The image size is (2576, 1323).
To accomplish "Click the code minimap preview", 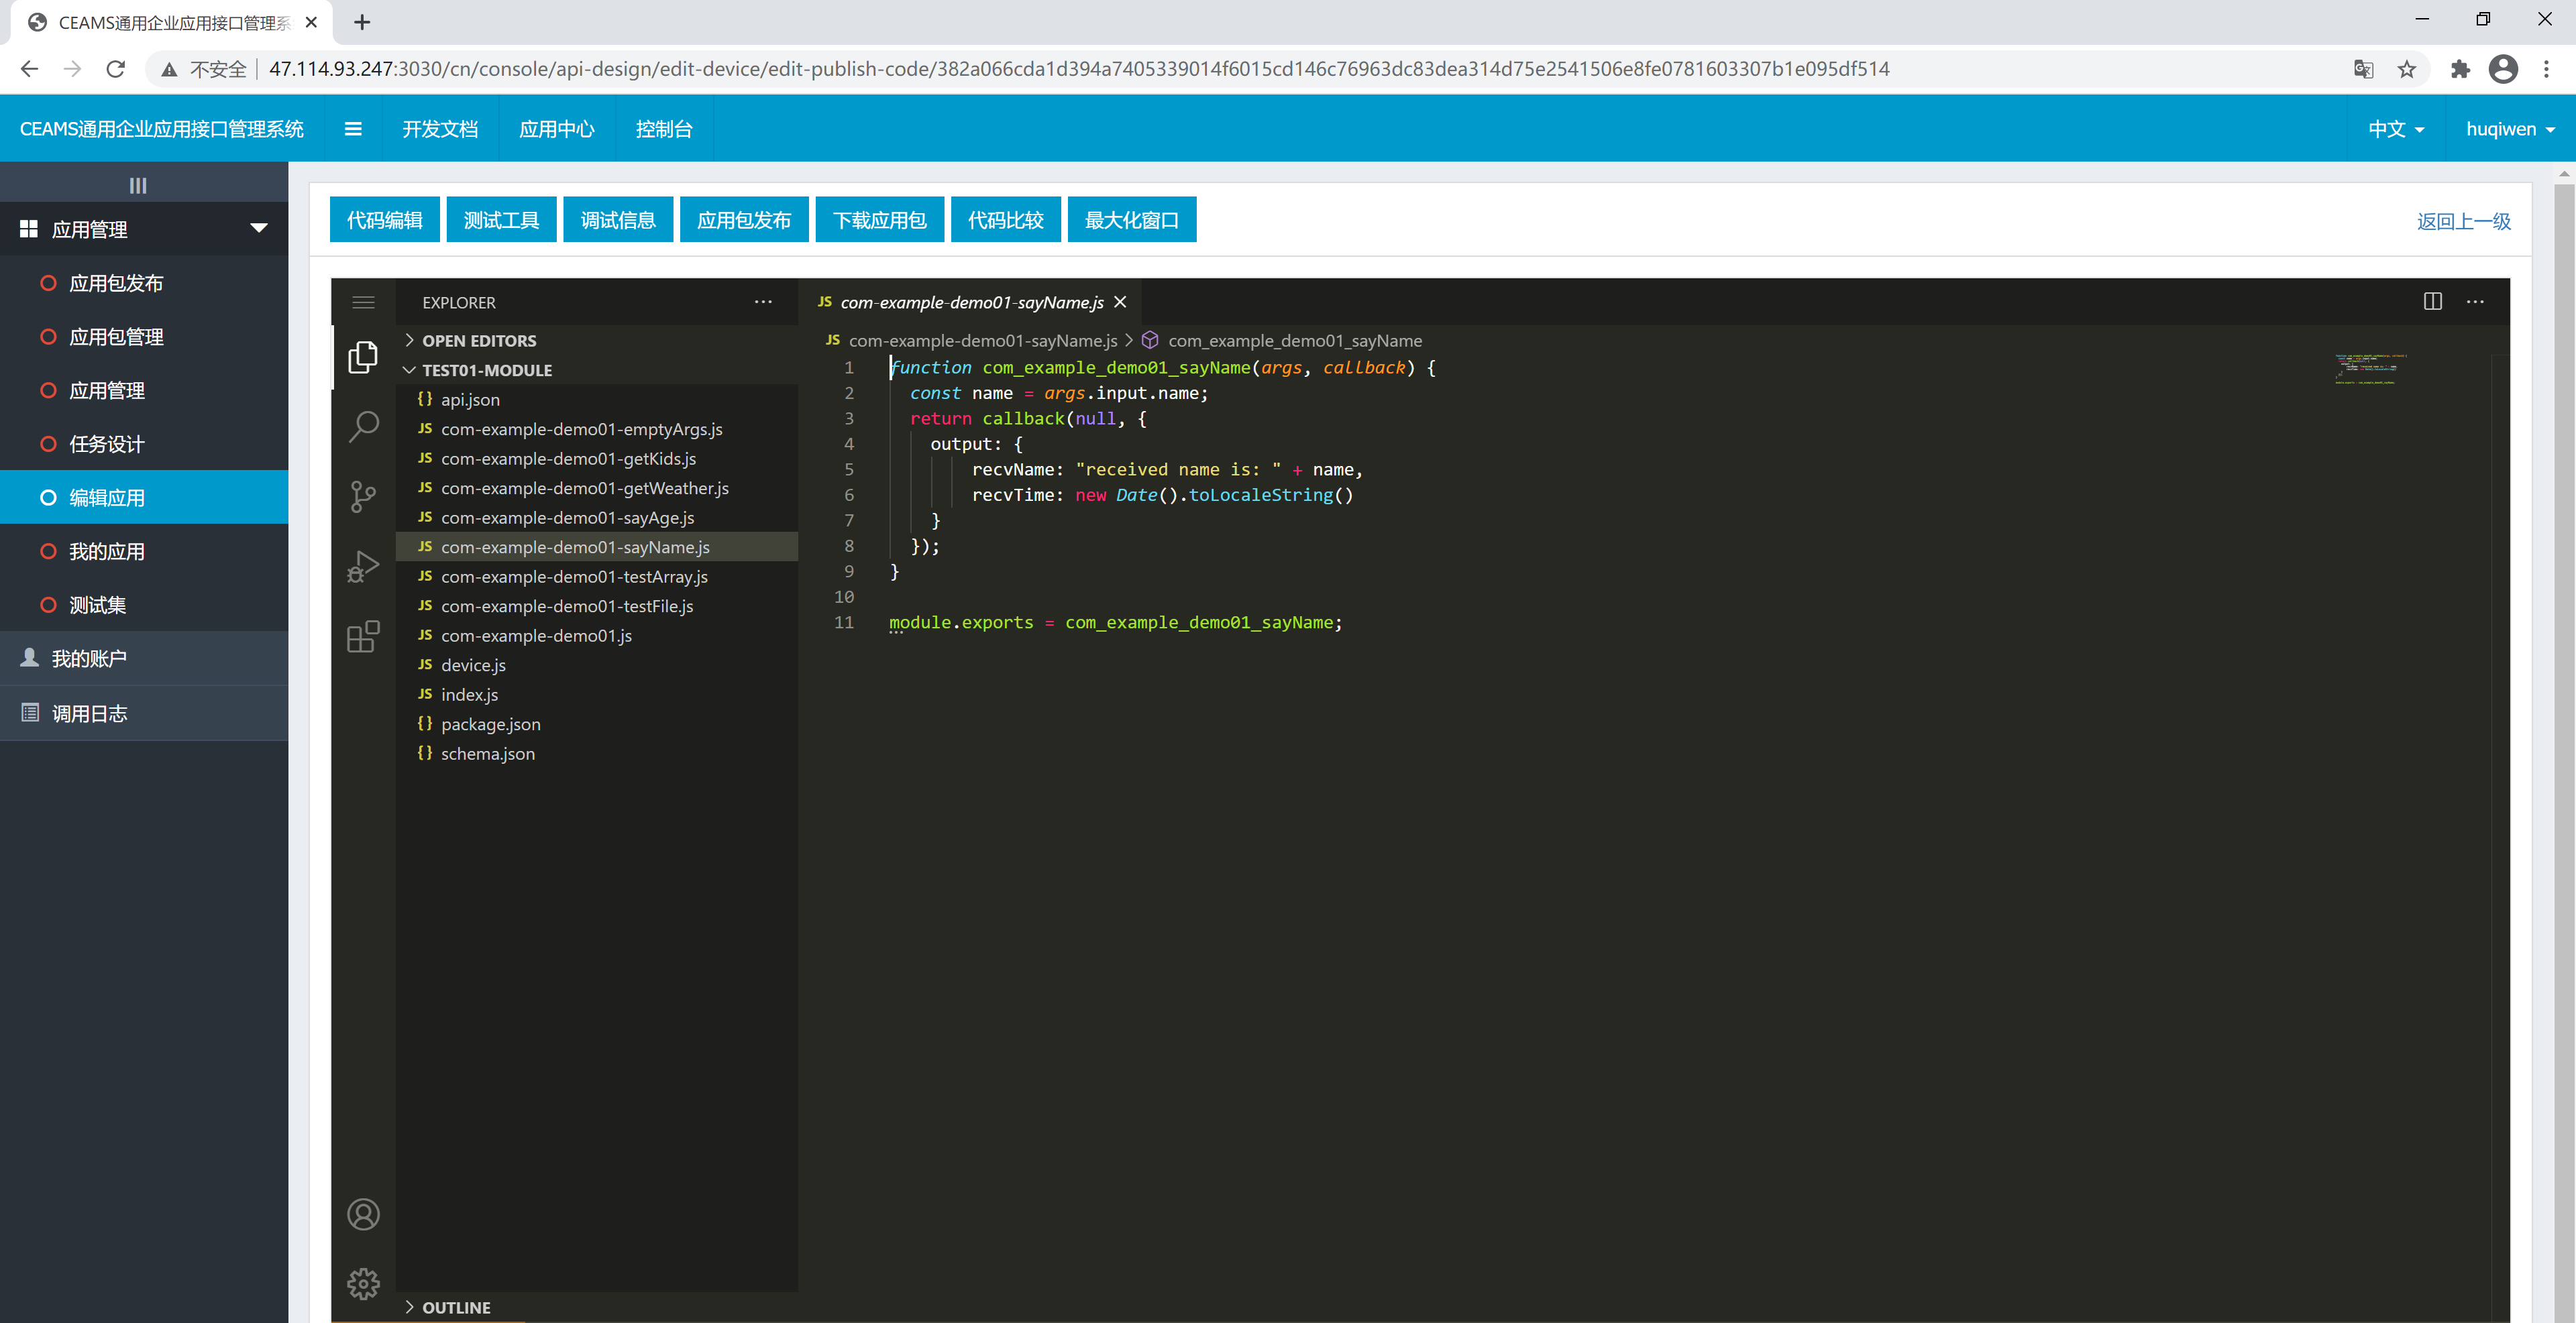I will (2371, 369).
